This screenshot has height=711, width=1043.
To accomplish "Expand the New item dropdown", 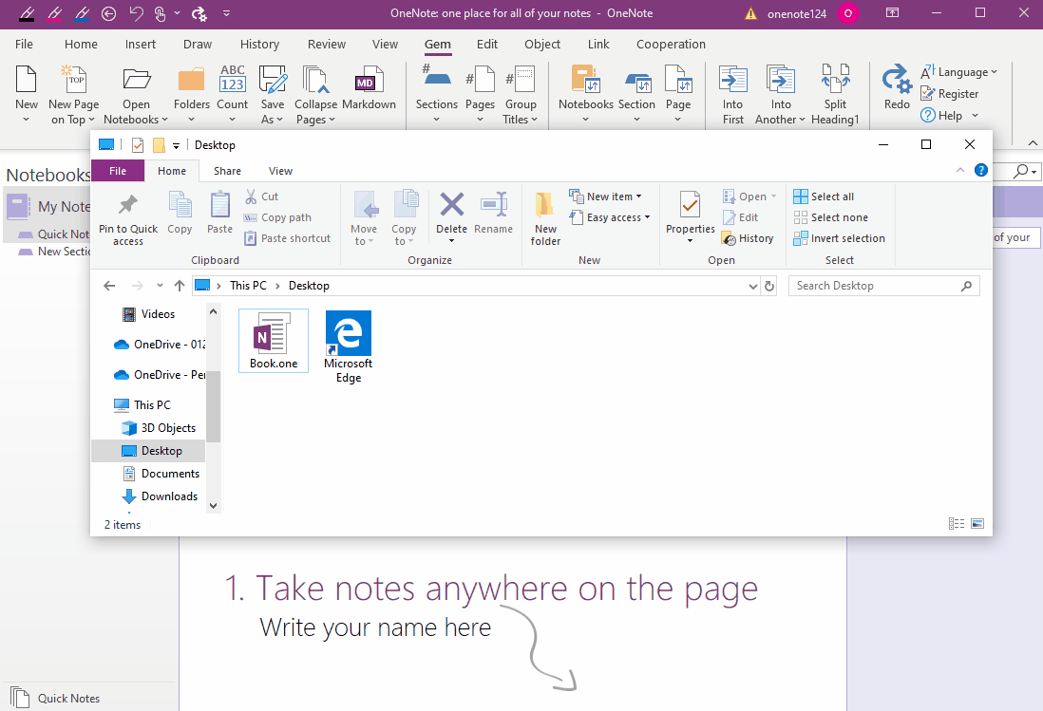I will pyautogui.click(x=608, y=196).
